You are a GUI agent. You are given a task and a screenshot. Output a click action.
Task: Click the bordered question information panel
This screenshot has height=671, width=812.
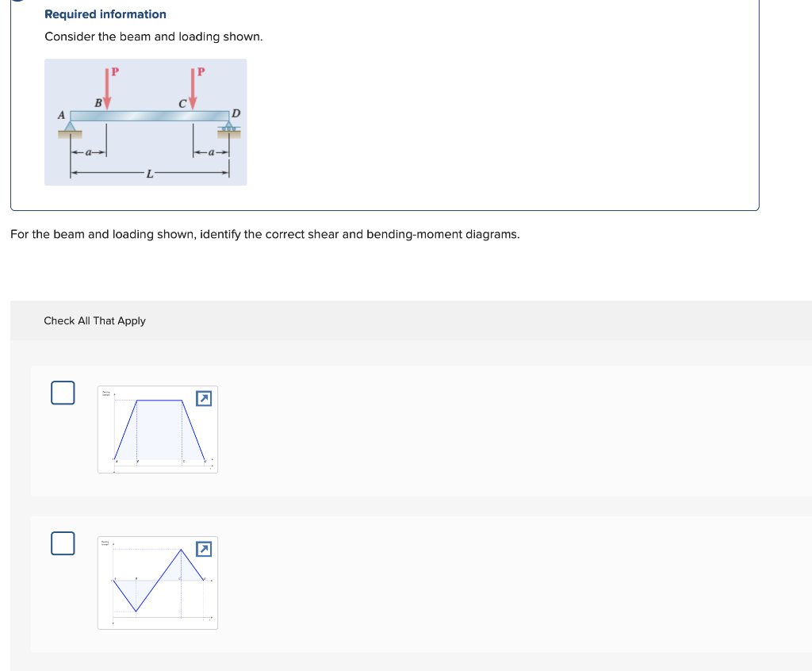pyautogui.click(x=384, y=107)
